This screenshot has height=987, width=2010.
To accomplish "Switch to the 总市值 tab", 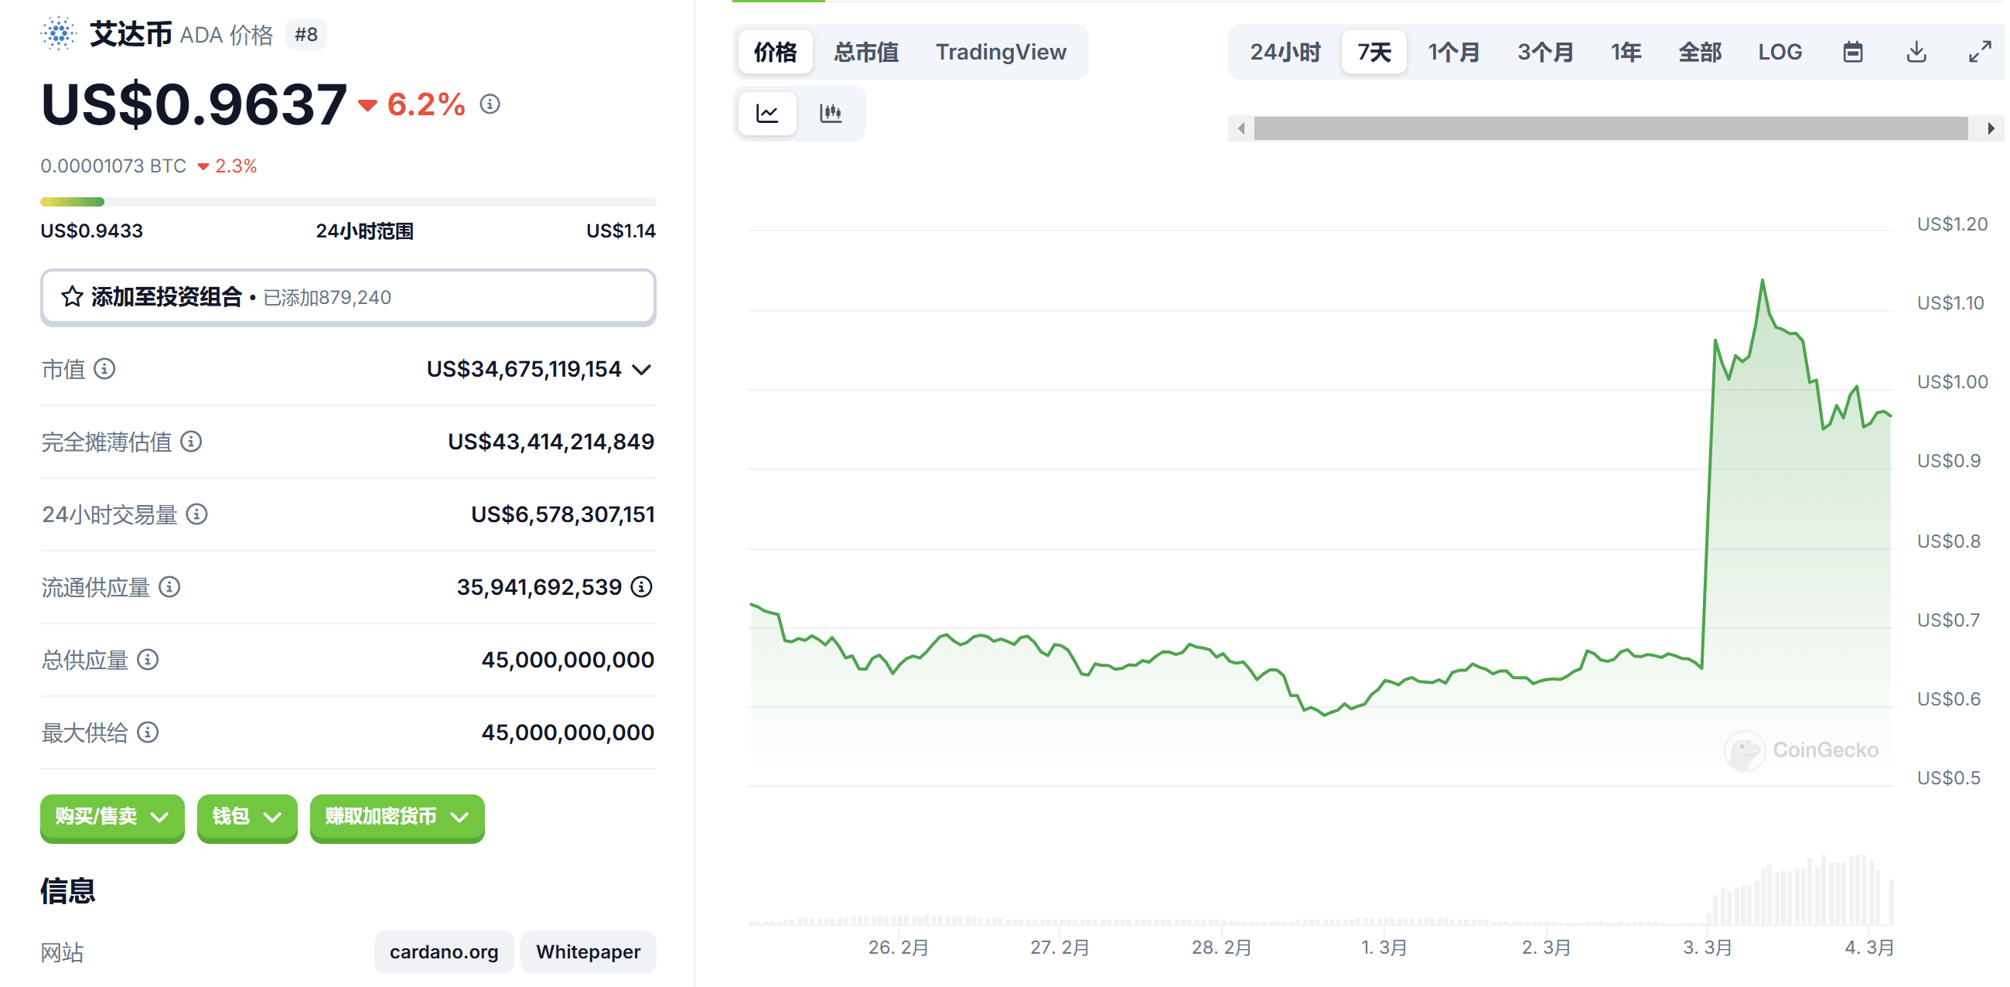I will click(x=866, y=52).
